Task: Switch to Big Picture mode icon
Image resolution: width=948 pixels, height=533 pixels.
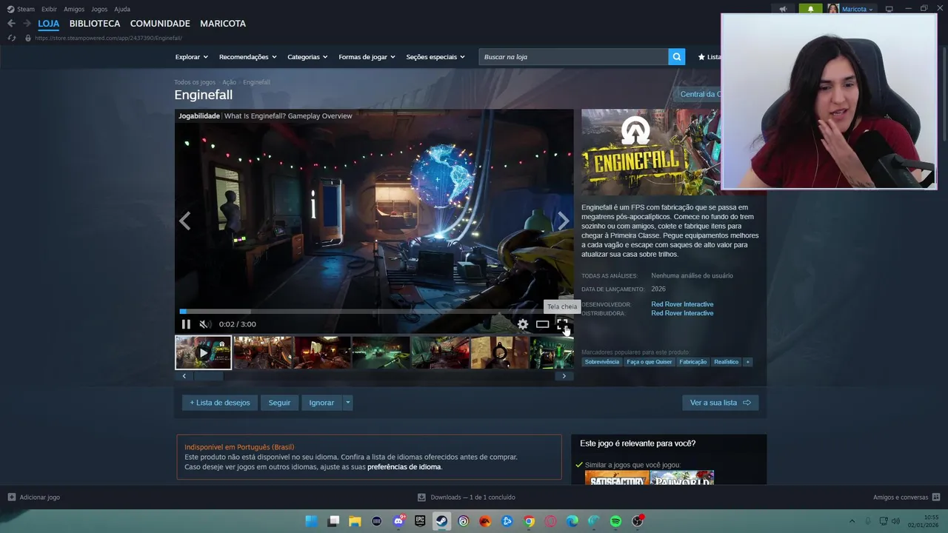Action: tap(889, 9)
